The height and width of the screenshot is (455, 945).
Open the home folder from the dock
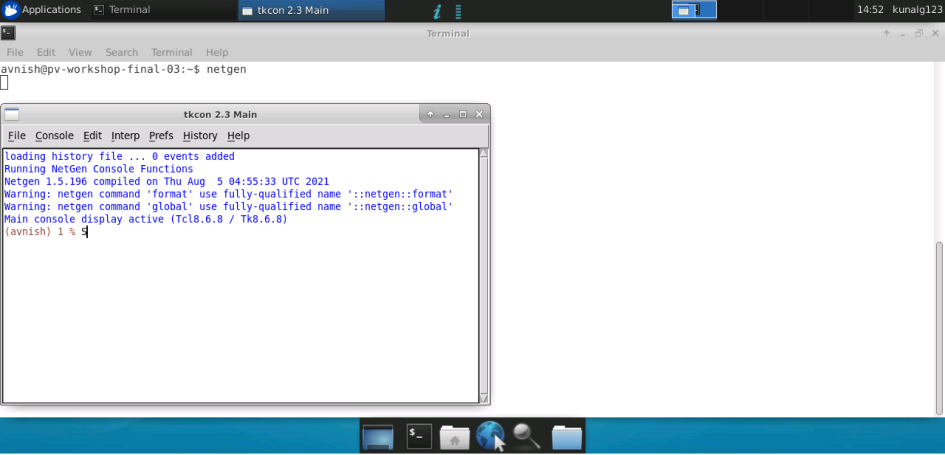pos(454,436)
